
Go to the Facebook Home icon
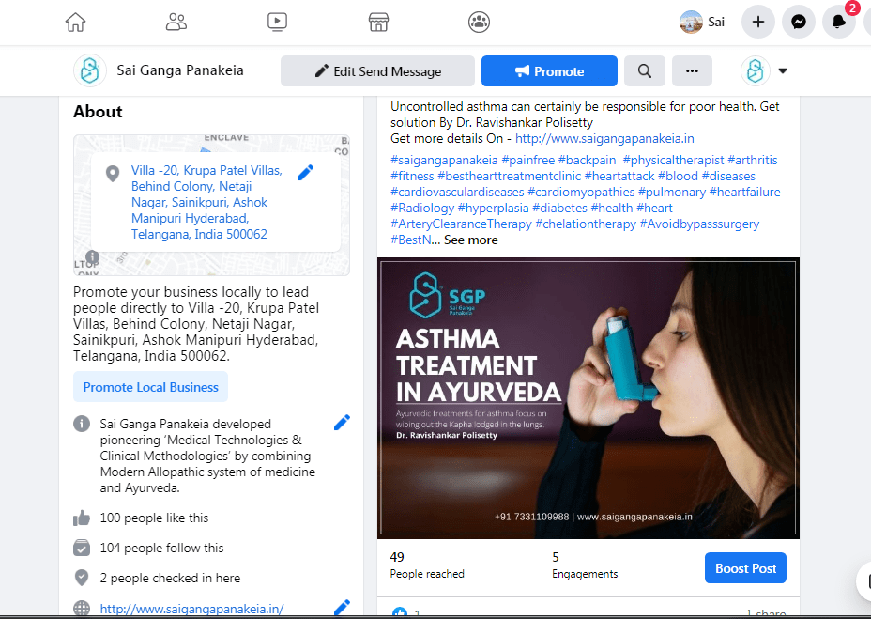[75, 23]
